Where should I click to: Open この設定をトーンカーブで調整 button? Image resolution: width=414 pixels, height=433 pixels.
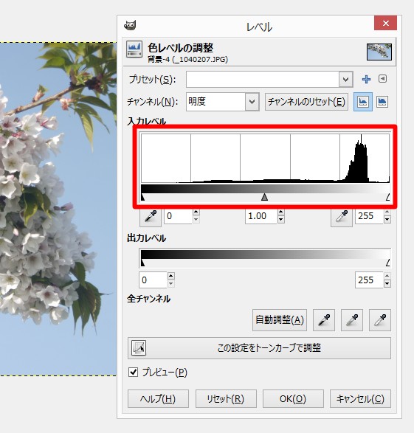click(259, 348)
